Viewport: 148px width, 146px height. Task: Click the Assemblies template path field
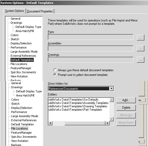click(x=91, y=48)
